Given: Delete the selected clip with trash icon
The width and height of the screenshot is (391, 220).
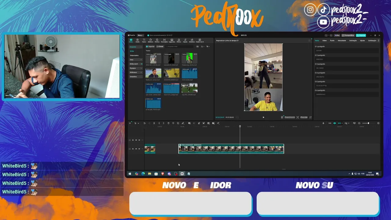Looking at the screenshot, I should [168, 123].
